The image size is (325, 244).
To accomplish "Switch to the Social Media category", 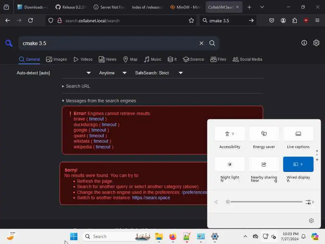I will point(247,59).
